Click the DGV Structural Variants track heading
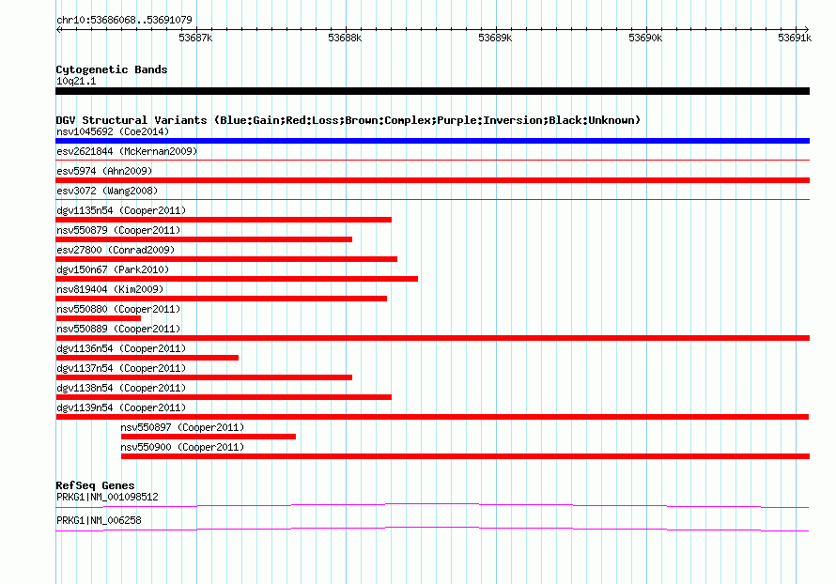 click(348, 120)
